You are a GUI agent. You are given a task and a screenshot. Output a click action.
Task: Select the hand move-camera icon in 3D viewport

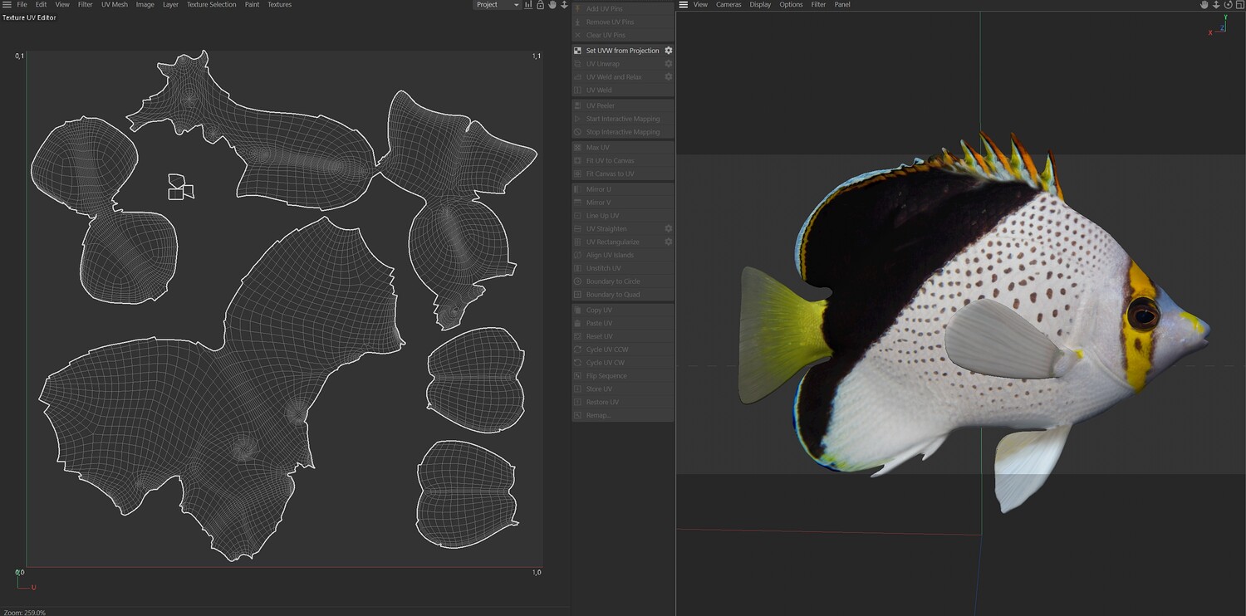(1204, 5)
